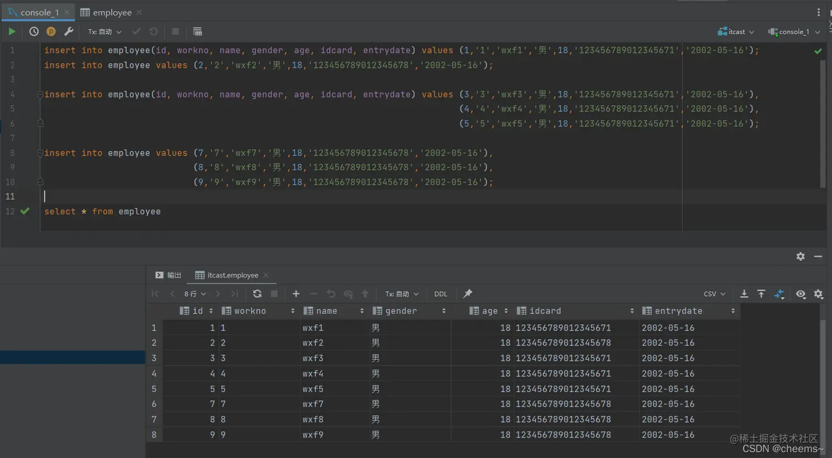Sort by the name column header
The image size is (832, 458).
click(x=335, y=311)
